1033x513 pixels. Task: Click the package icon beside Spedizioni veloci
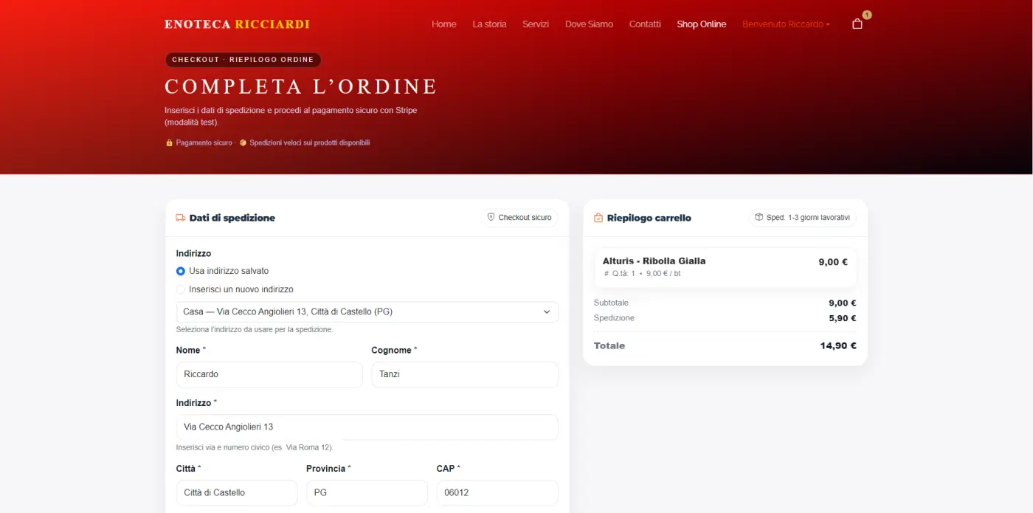pyautogui.click(x=243, y=142)
